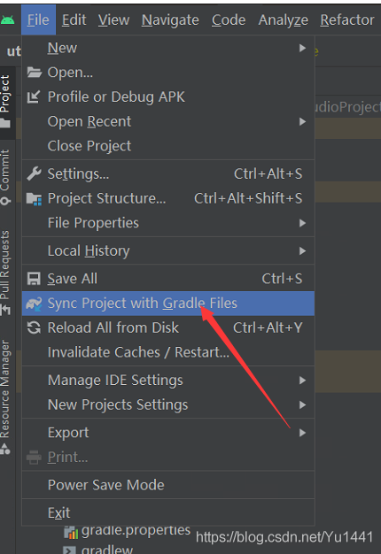The height and width of the screenshot is (554, 381).
Task: Click the Settings wrench icon
Action: (x=34, y=173)
